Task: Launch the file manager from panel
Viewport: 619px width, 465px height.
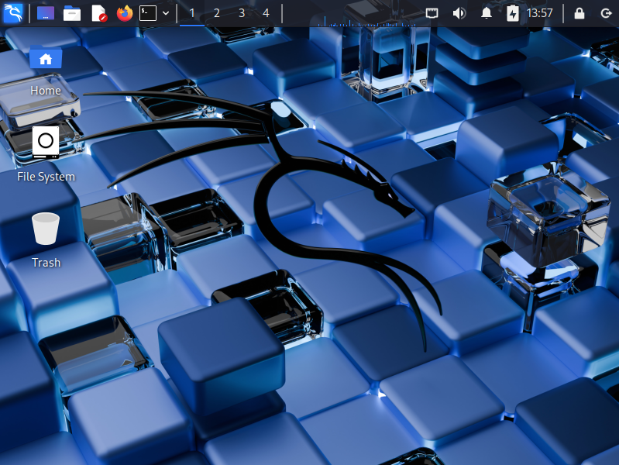Action: pos(72,13)
